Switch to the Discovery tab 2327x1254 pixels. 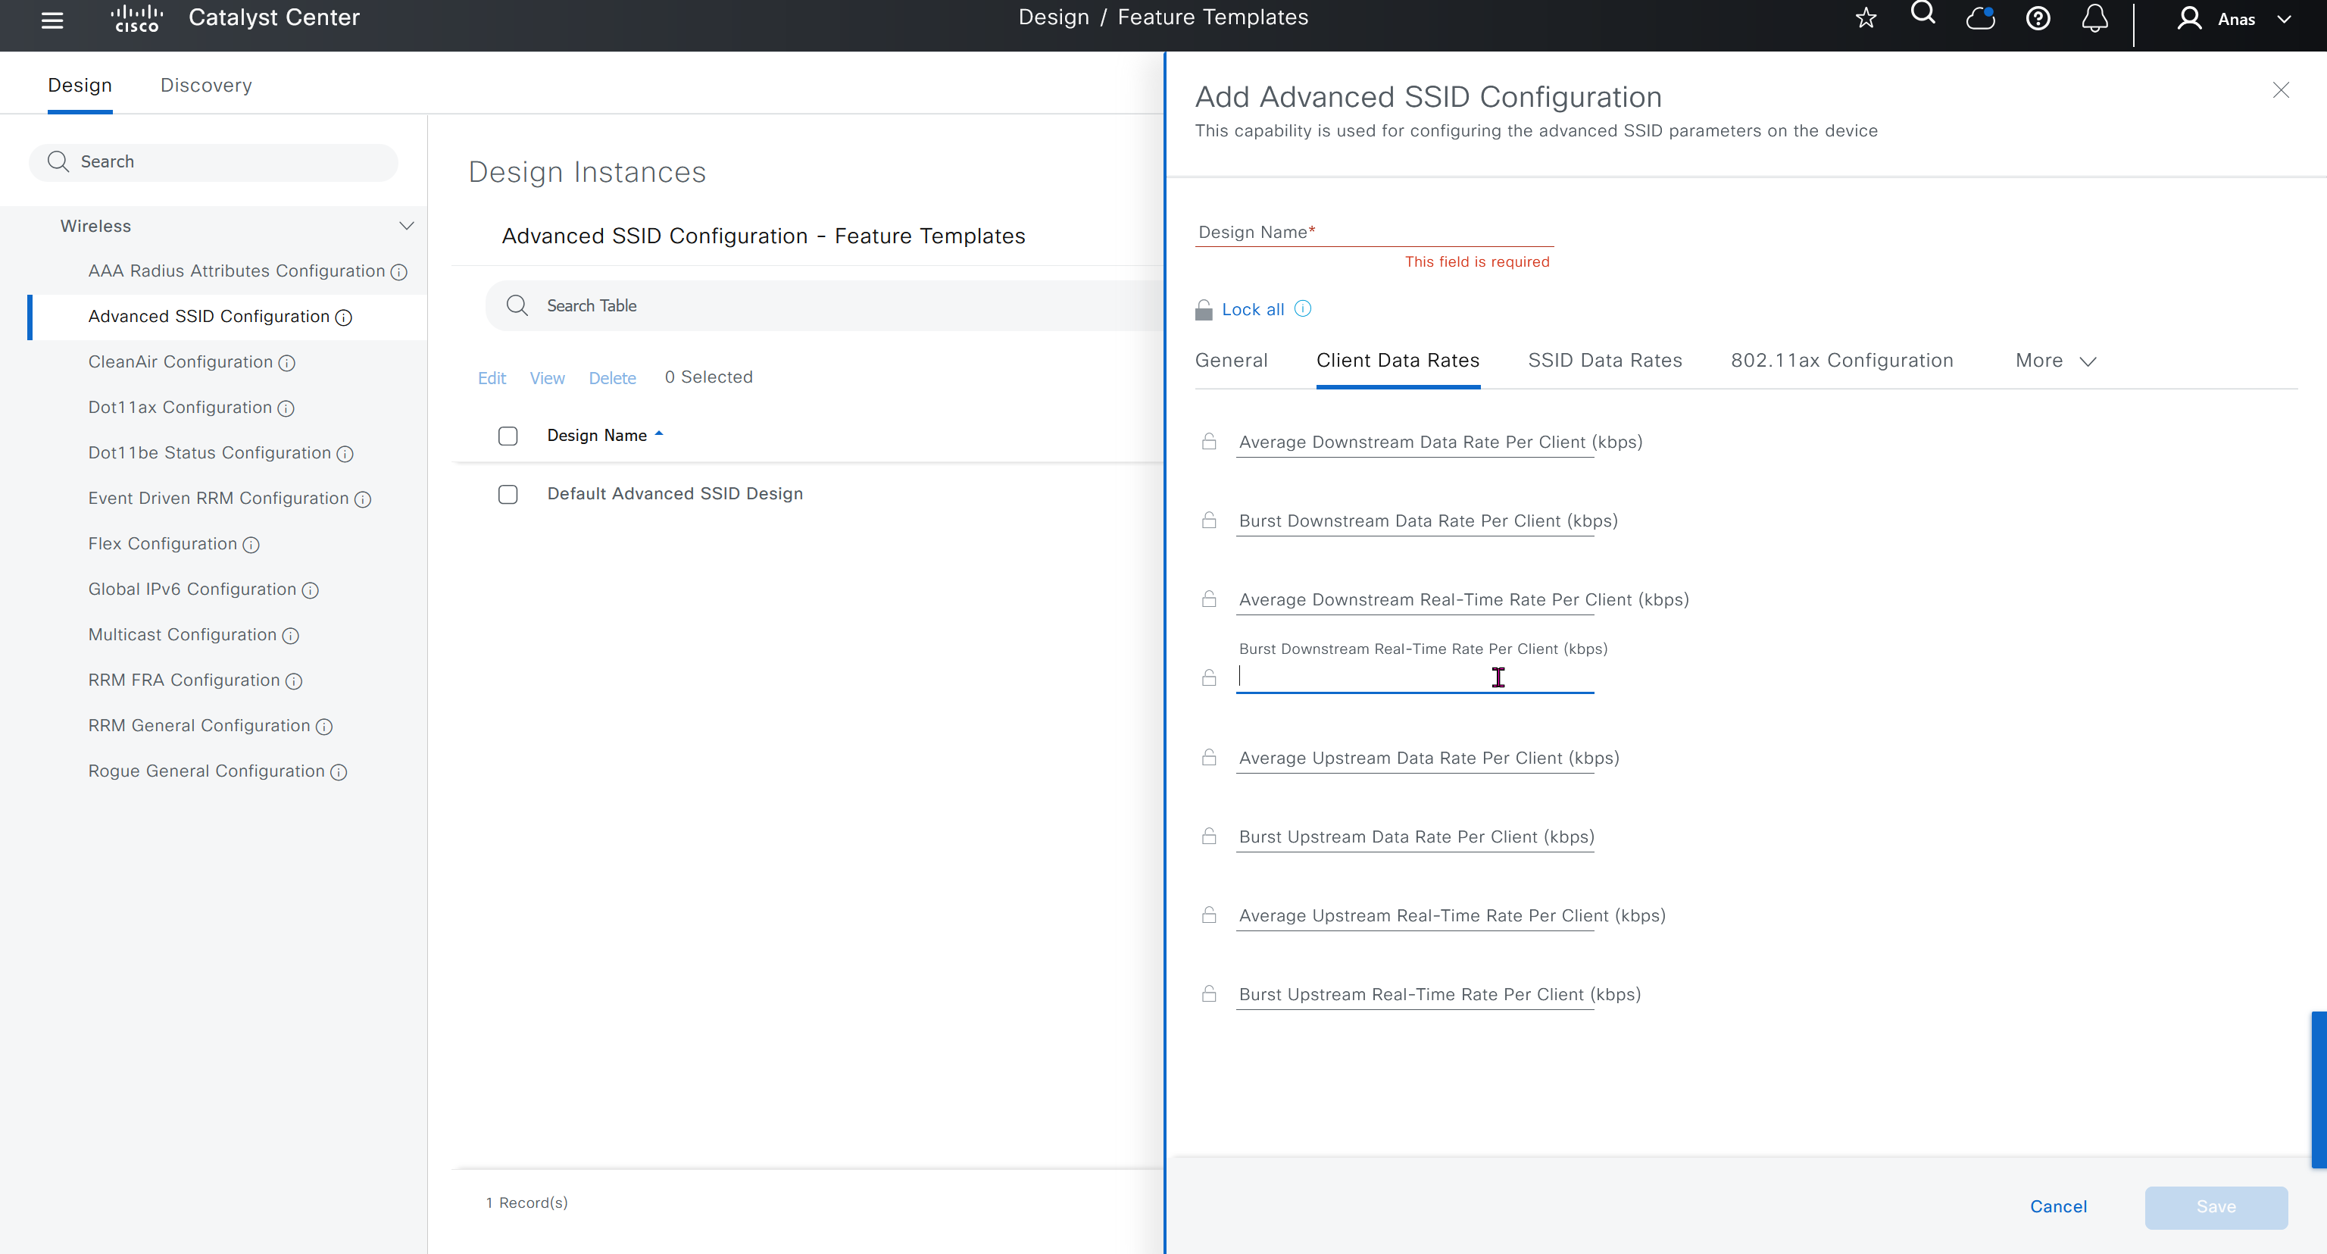click(206, 85)
